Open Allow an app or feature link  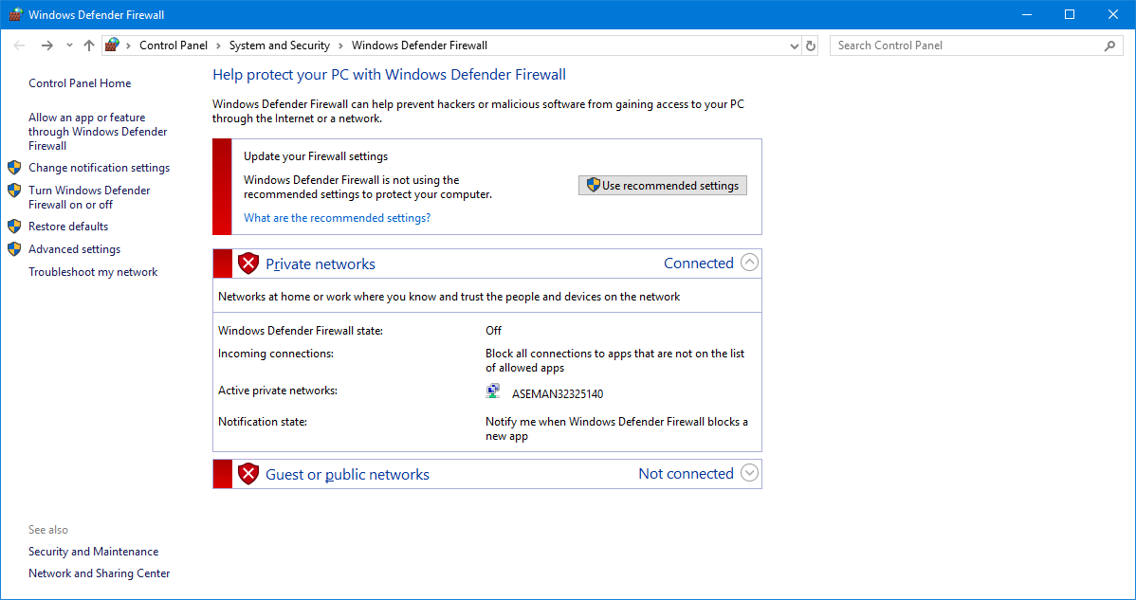[98, 132]
